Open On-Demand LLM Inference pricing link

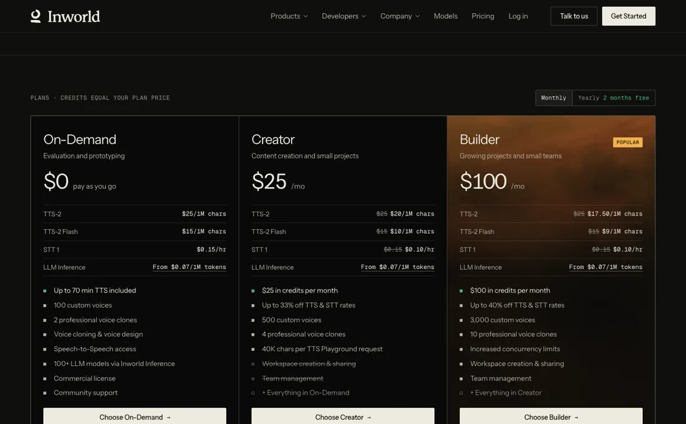[x=189, y=267]
